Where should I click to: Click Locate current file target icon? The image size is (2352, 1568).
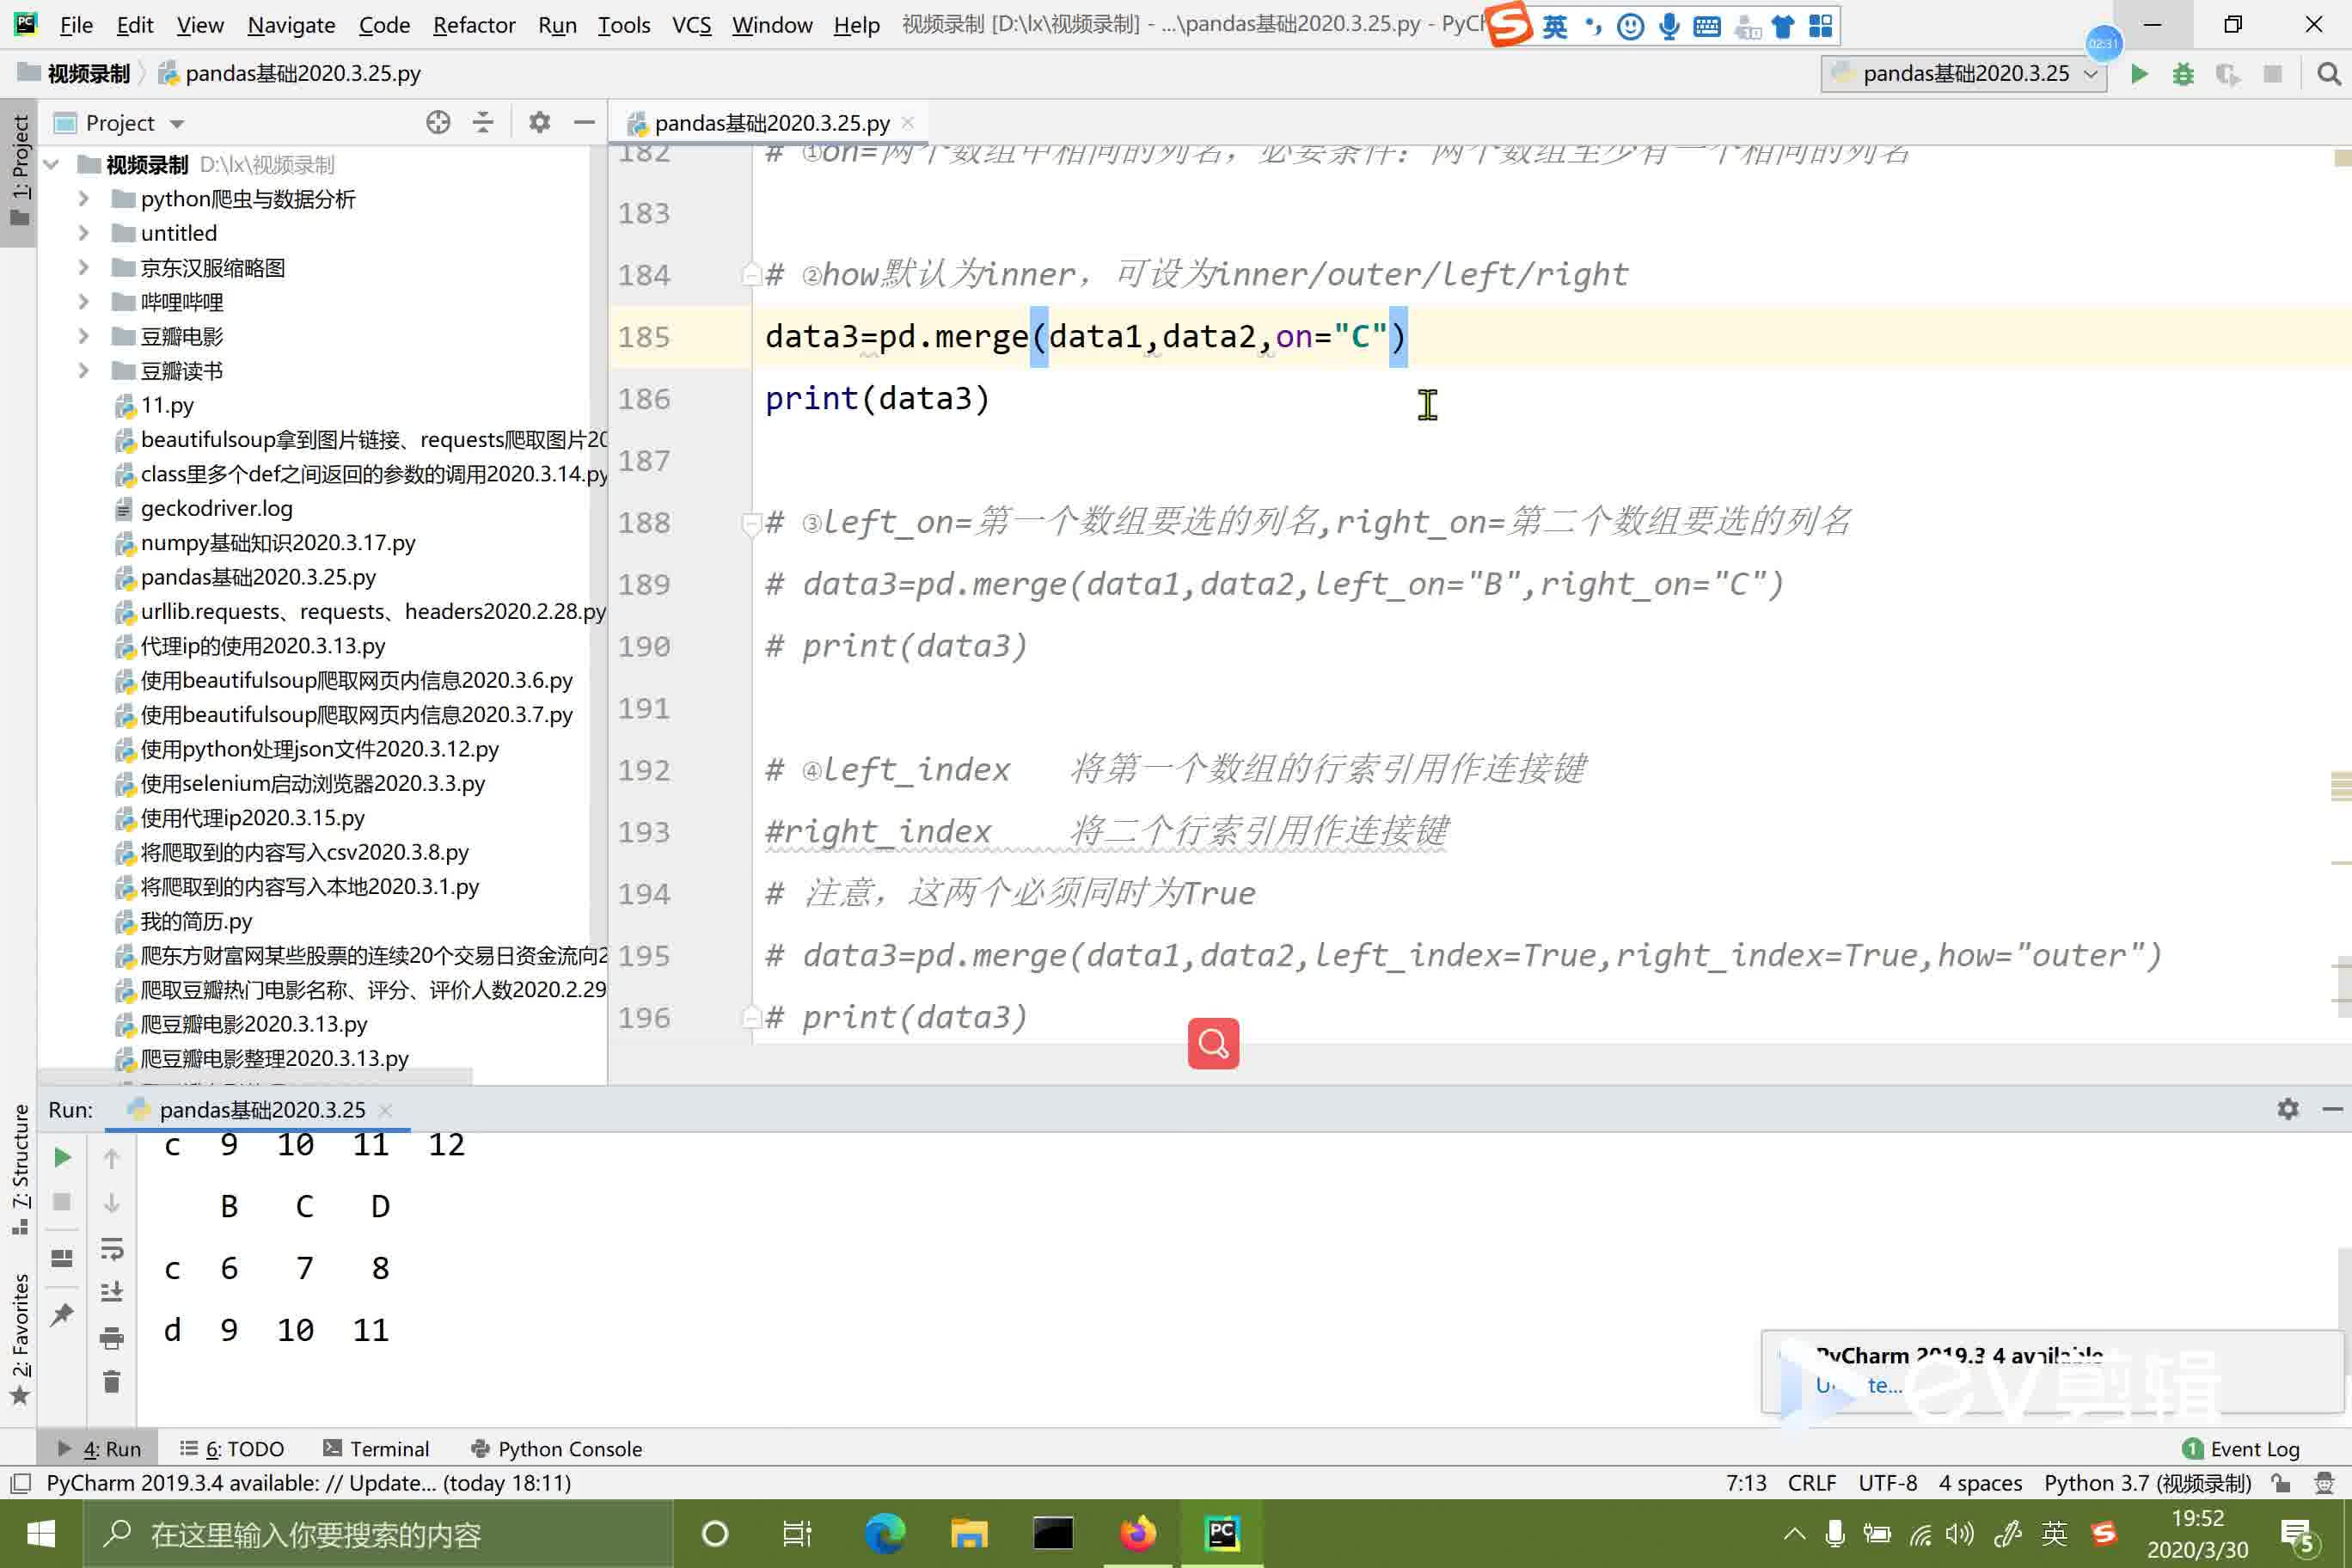(x=438, y=123)
